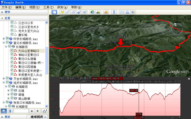
Task: Switch planets with the Saturn icon
Action: tap(106, 12)
